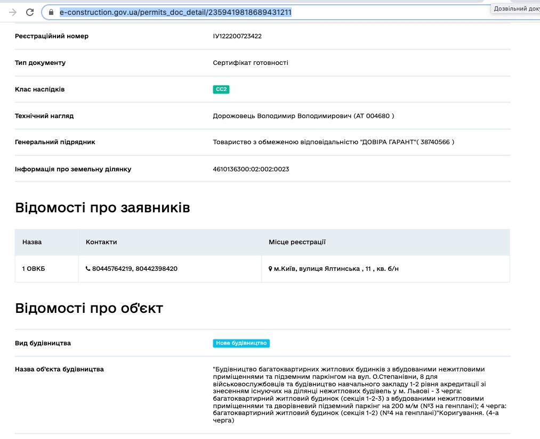The width and height of the screenshot is (540, 439).
Task: Click the construction object description paragraph
Action: click(x=359, y=395)
